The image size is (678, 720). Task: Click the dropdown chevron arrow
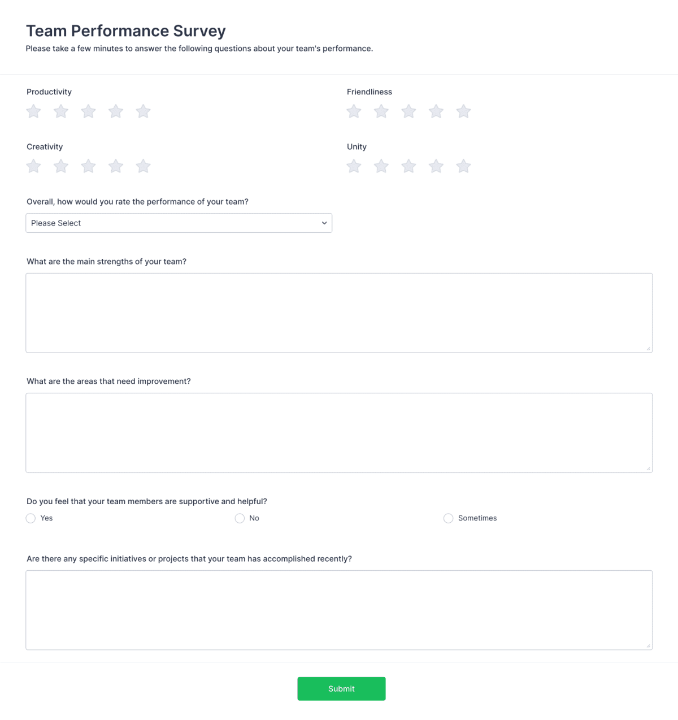pos(324,223)
